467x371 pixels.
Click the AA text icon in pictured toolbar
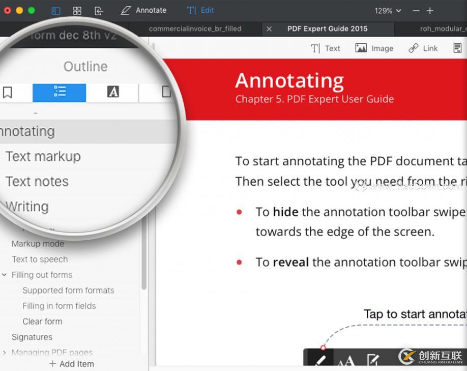point(346,361)
